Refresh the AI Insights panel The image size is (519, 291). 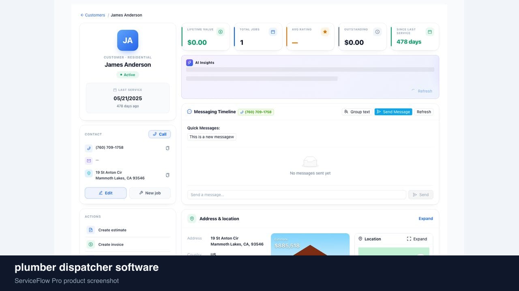(422, 91)
